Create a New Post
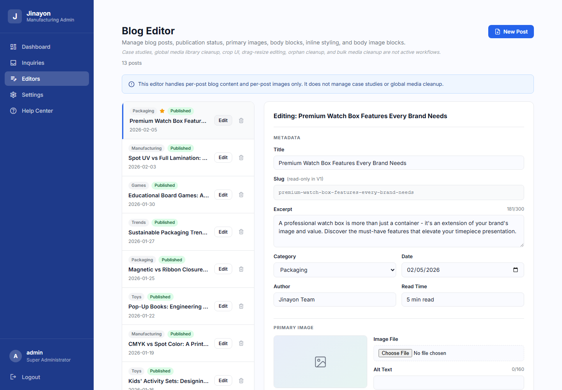The height and width of the screenshot is (390, 562). pyautogui.click(x=511, y=32)
